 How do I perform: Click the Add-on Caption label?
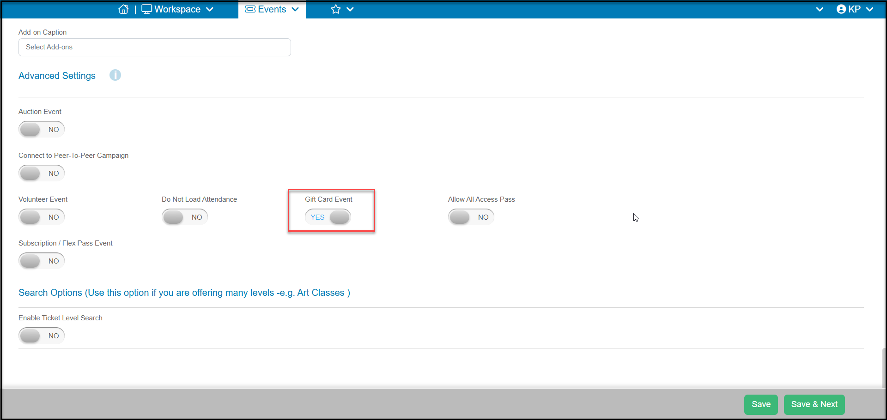point(43,32)
